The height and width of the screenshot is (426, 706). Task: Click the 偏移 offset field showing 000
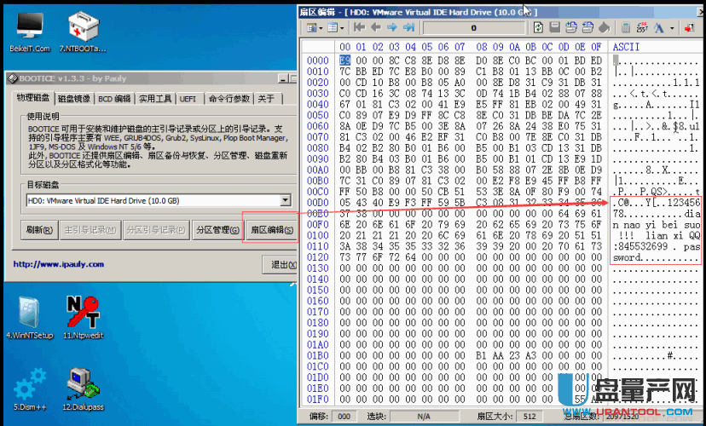pyautogui.click(x=344, y=416)
